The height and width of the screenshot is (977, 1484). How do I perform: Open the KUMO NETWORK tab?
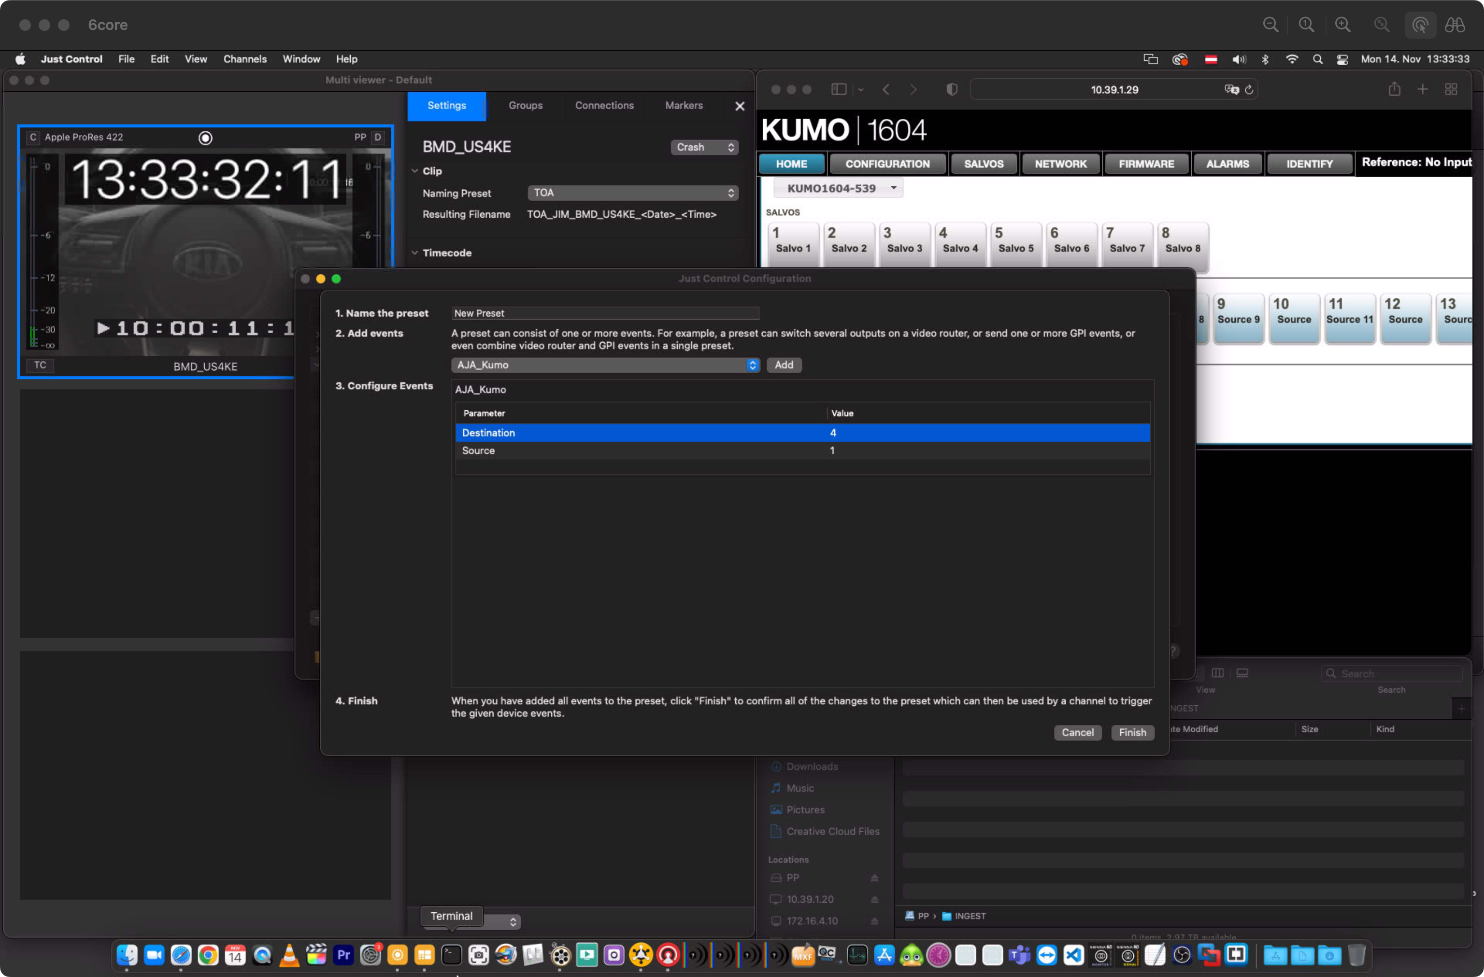[x=1061, y=164]
